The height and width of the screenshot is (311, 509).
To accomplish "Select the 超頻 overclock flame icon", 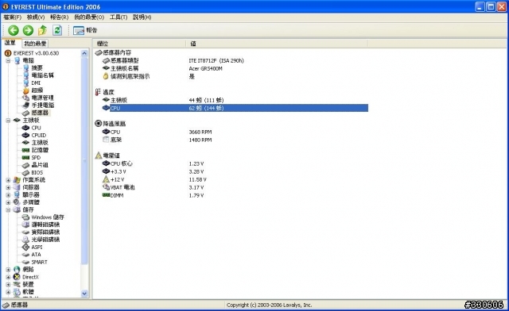I will coord(26,90).
